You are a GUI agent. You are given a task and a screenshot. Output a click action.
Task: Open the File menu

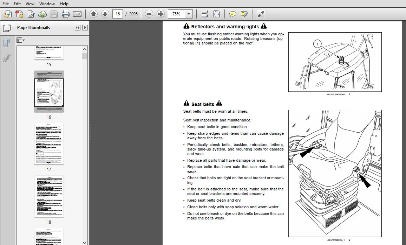coord(5,3)
